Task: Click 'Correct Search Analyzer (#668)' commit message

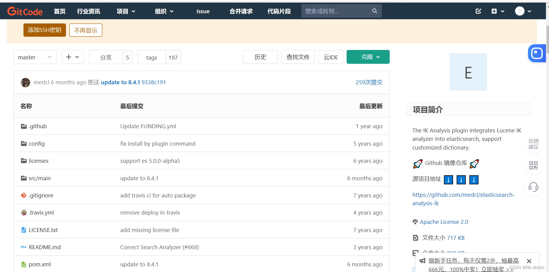Action: click(160, 247)
